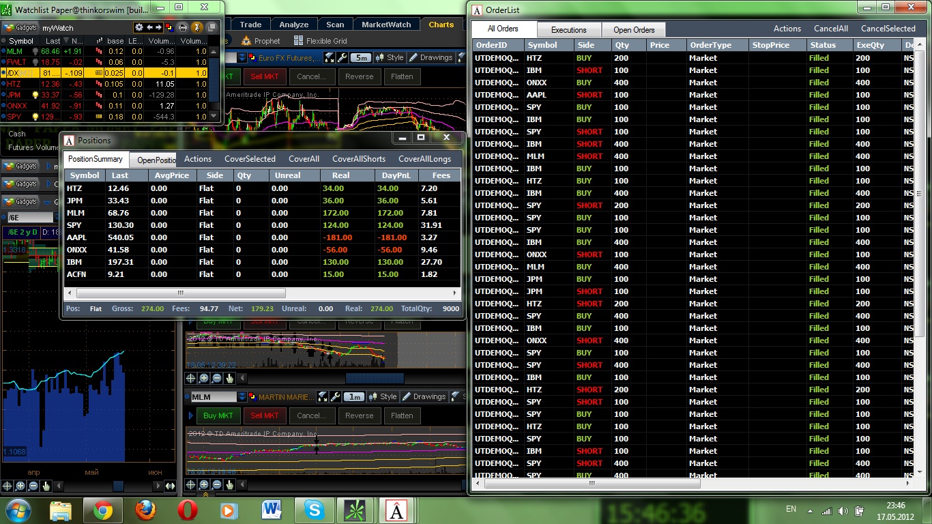The width and height of the screenshot is (932, 524).
Task: Click Reverse on Euro FX chart
Action: [x=360, y=76]
